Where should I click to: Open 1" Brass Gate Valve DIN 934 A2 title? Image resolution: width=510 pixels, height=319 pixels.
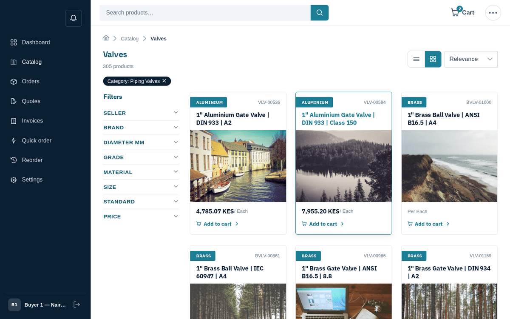pos(449,272)
